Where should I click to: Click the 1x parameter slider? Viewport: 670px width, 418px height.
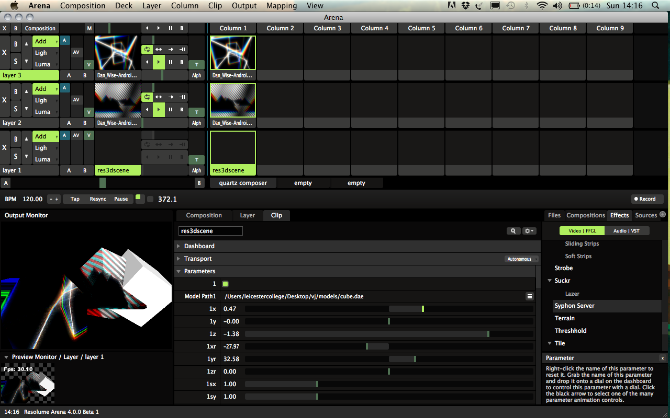(388, 309)
